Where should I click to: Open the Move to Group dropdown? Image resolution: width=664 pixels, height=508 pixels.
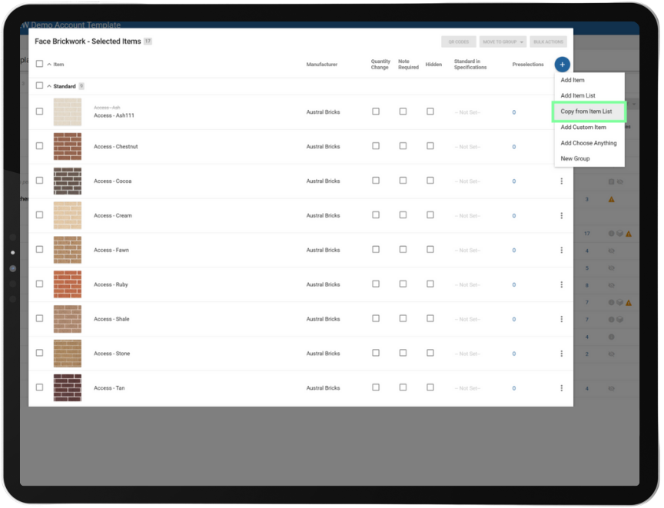coord(503,42)
